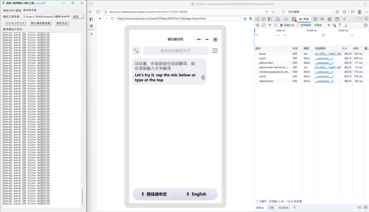This screenshot has width=369, height=212.
Task: Open the 自动填充 drawer tab
Action: pos(283,208)
